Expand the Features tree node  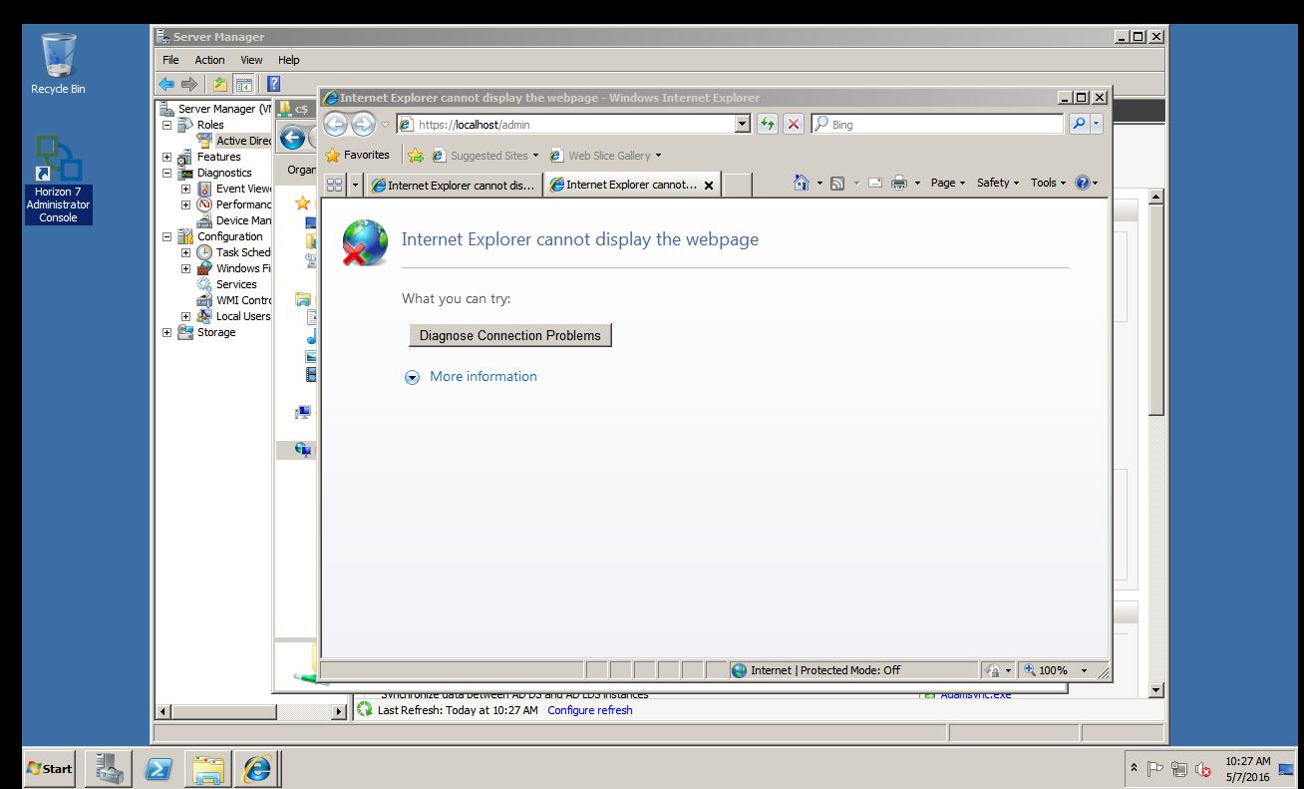pos(167,157)
